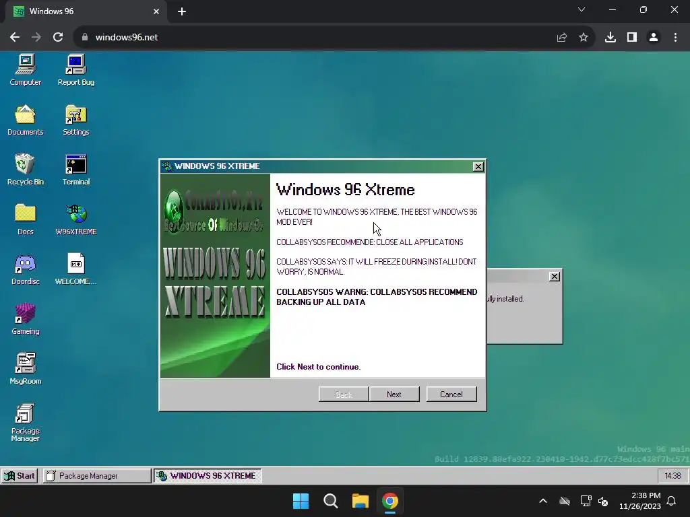Viewport: 690px width, 517px height.
Task: Open a new browser tab
Action: pos(182,11)
